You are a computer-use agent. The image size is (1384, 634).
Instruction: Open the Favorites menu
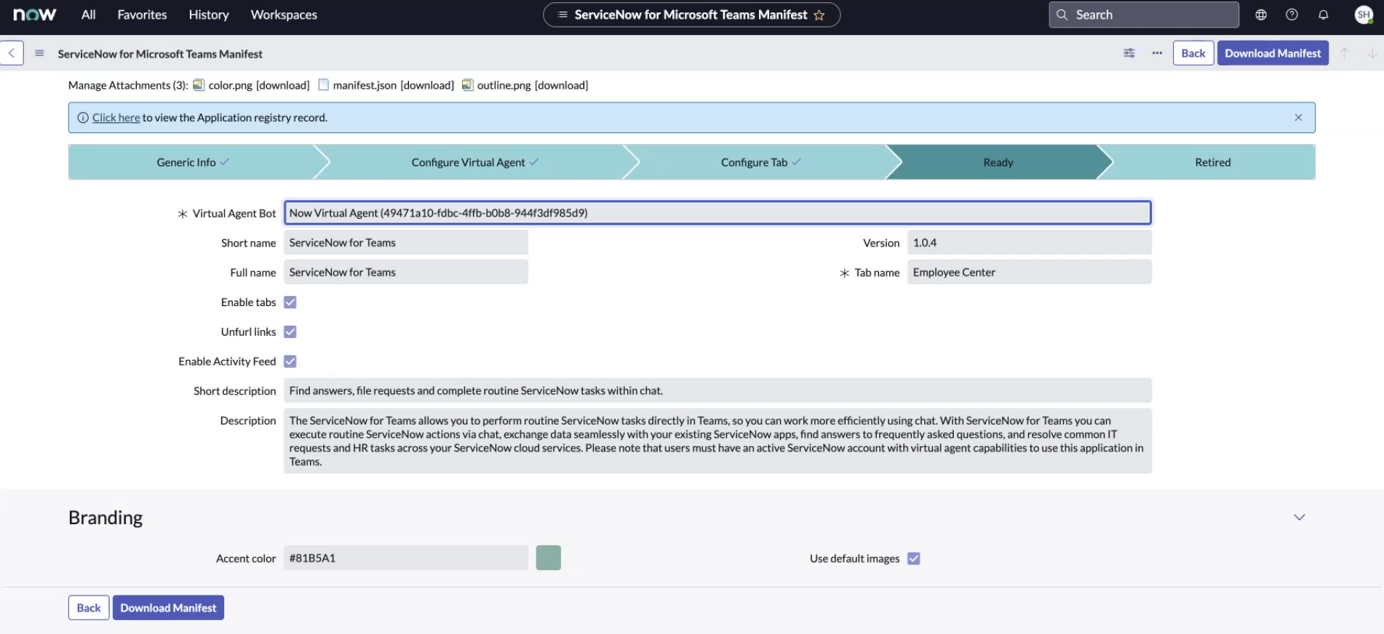142,15
